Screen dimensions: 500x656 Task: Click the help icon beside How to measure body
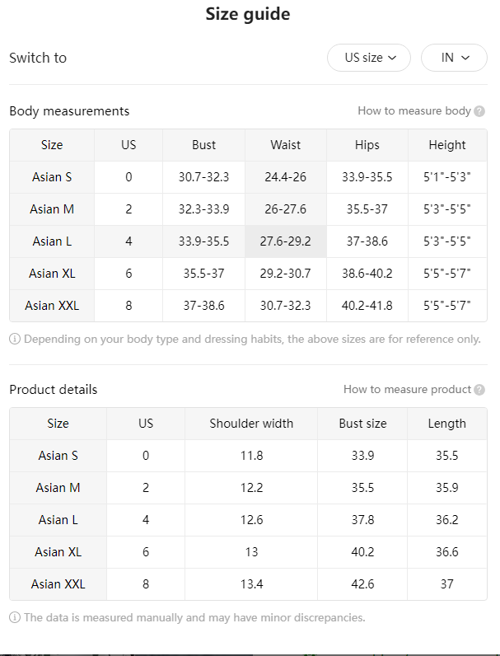click(x=479, y=111)
